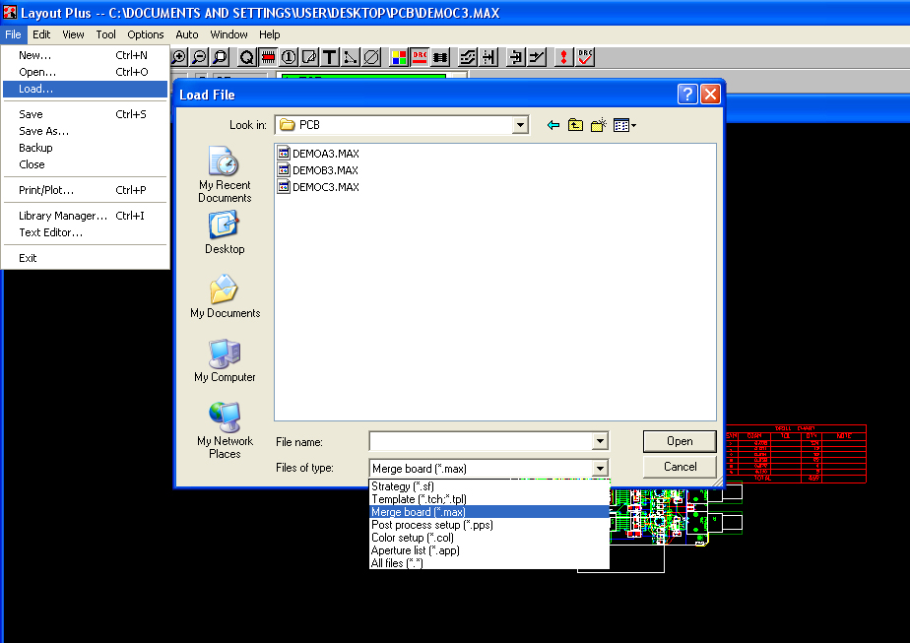Choose New... from File menu

point(85,55)
